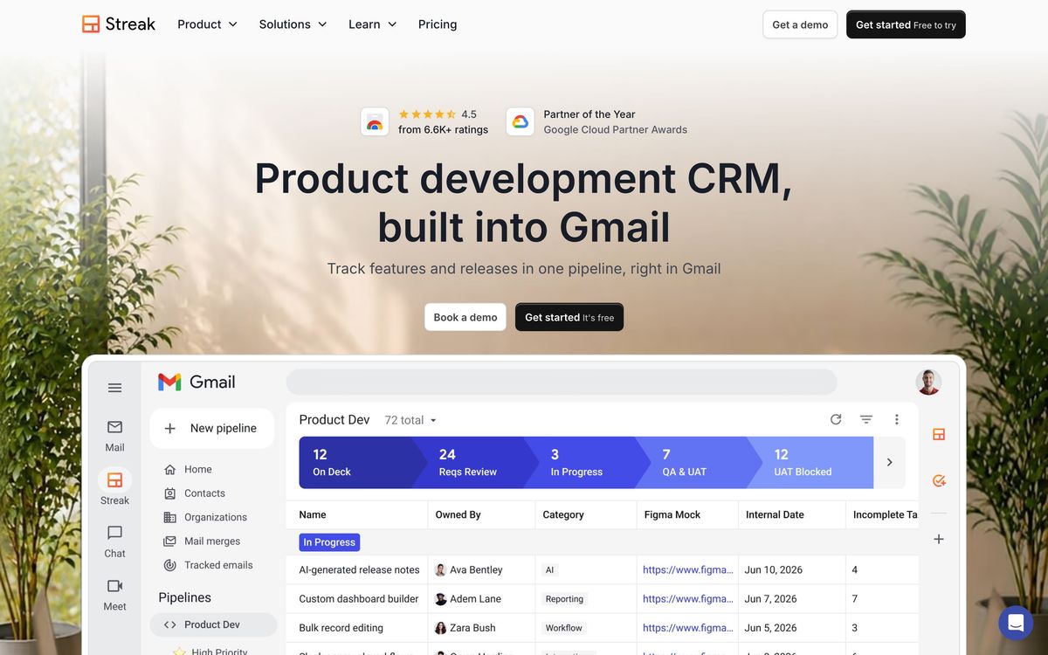Open the Solutions dropdown menu
Viewport: 1048px width, 655px height.
coord(293,24)
